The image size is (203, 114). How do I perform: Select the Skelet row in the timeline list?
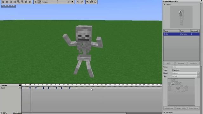10,88
